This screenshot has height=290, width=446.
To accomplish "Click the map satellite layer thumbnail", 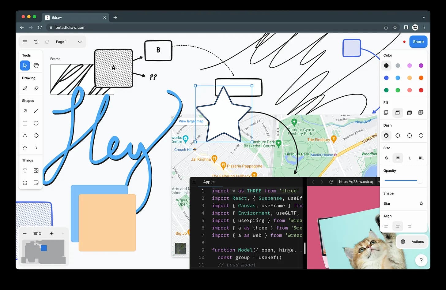I will point(180,248).
